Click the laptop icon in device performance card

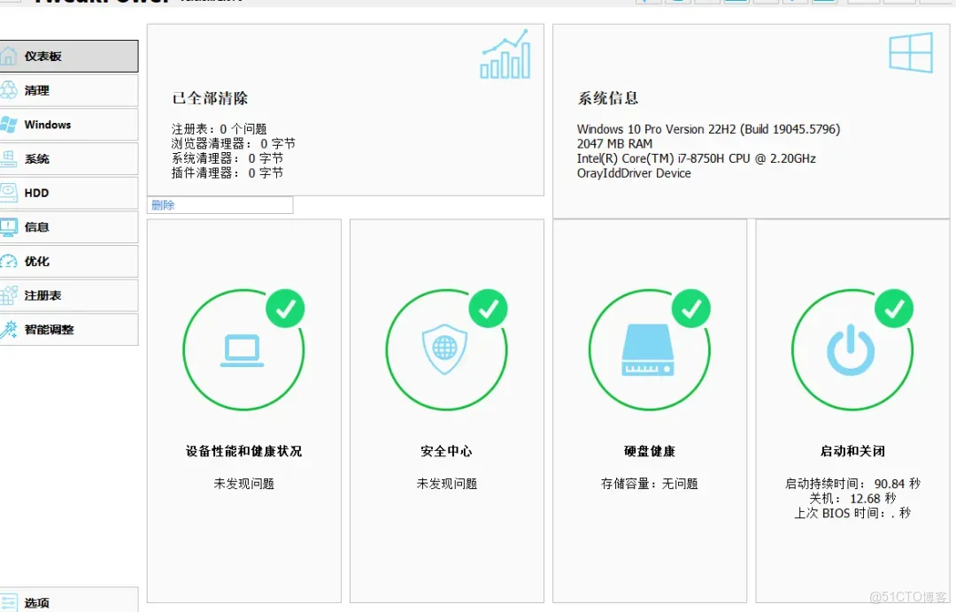point(244,348)
